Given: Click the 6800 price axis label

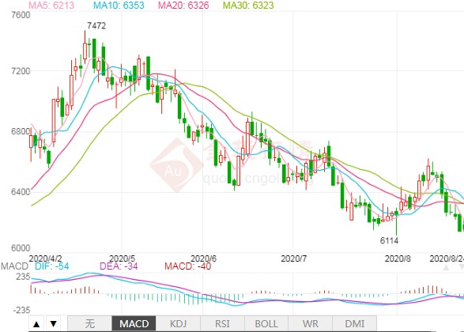Looking at the screenshot, I should (x=21, y=131).
